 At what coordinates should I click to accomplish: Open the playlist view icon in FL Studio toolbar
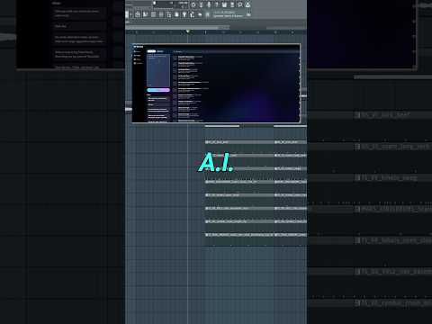pyautogui.click(x=138, y=14)
